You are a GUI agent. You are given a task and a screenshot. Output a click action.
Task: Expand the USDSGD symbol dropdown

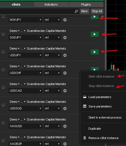pos(26,109)
